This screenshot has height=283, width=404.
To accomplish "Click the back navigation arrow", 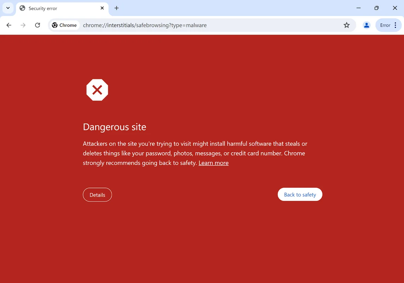I will (9, 25).
